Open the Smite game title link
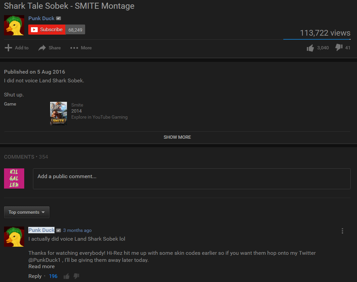The image size is (357, 282). (77, 105)
